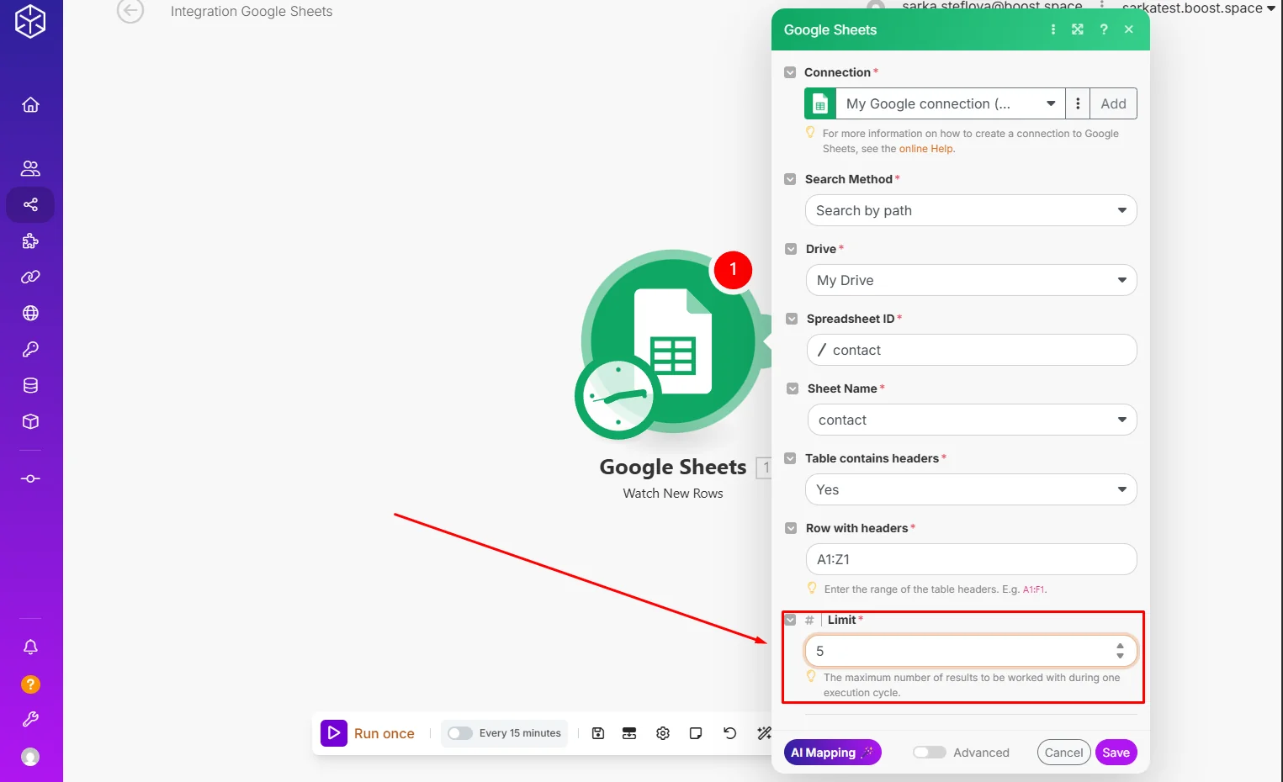Click the import/export tray toolbar icon
Screen dimensions: 1283x782
629,733
